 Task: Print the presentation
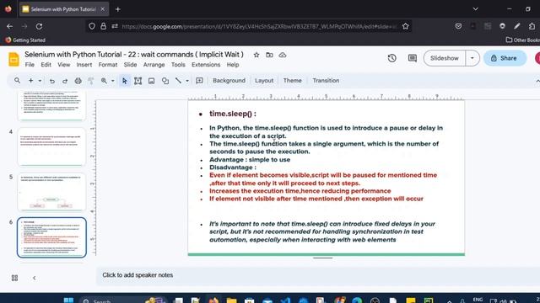(78, 81)
